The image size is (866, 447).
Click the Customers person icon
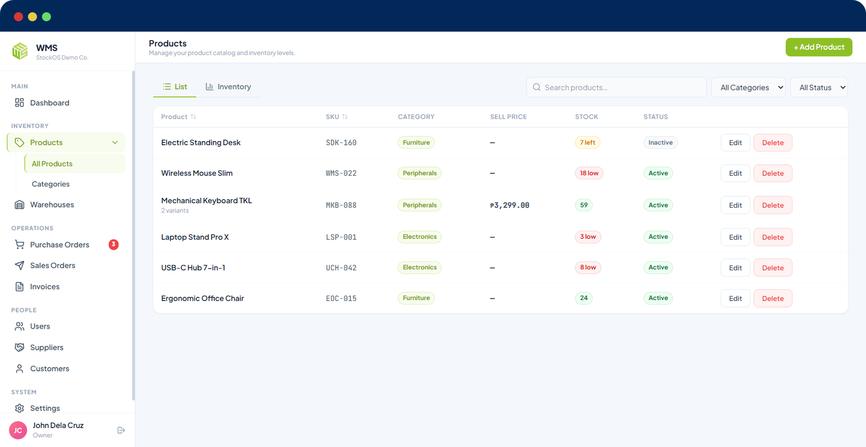(19, 369)
